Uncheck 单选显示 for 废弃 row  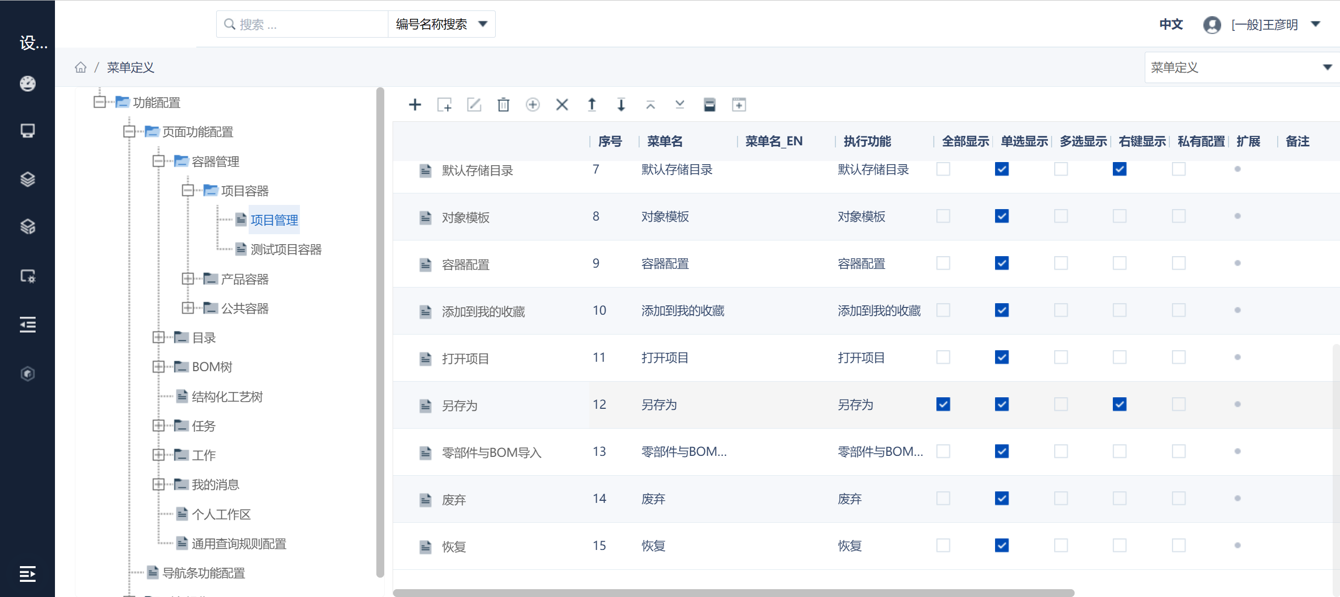click(x=1002, y=498)
